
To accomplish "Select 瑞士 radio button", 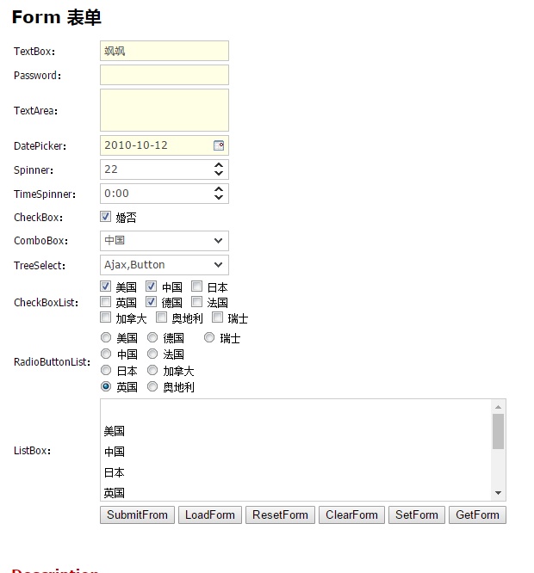I will [209, 337].
